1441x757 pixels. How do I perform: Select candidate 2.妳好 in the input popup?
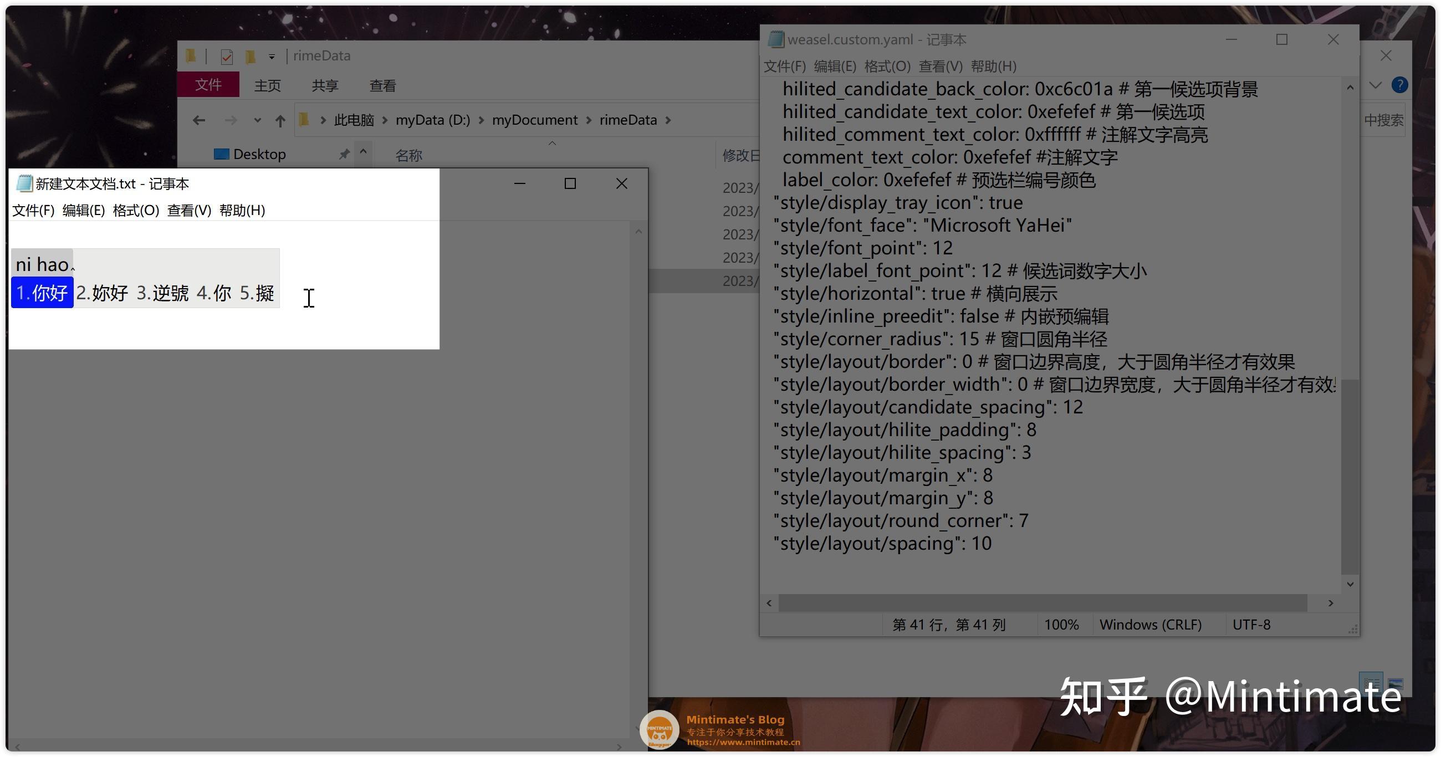click(x=103, y=293)
